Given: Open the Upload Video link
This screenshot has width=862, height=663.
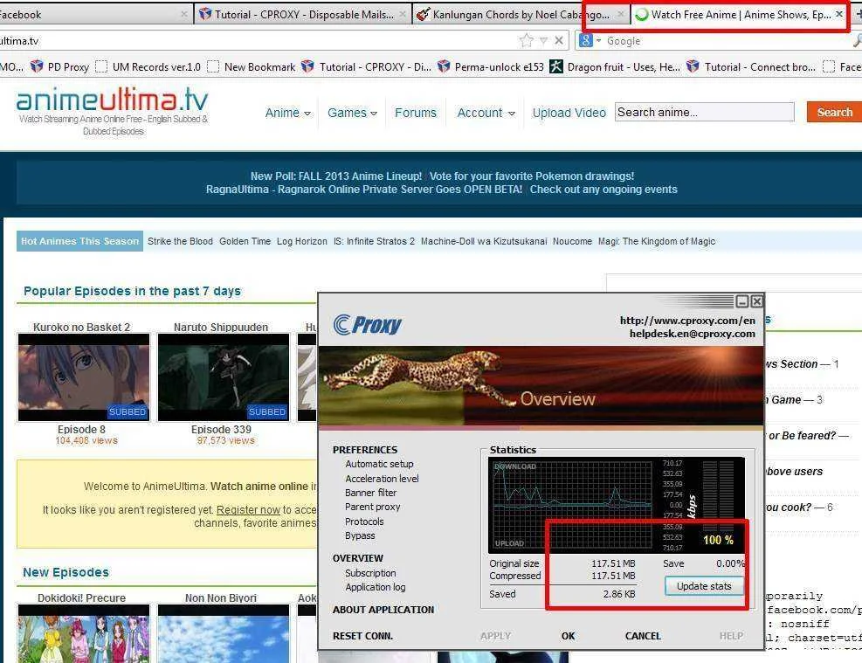Looking at the screenshot, I should 569,113.
